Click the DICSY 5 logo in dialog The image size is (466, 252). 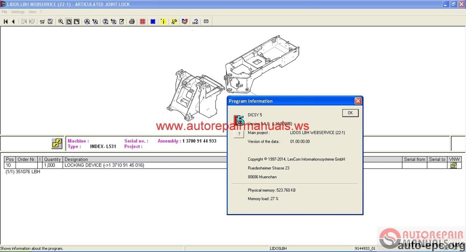click(x=239, y=120)
